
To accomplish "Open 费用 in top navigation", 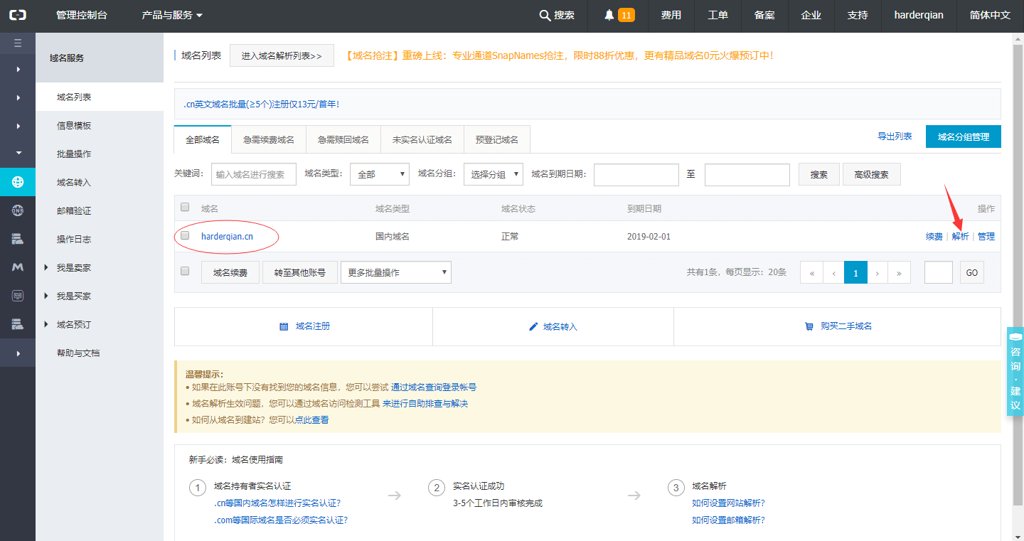I will [x=671, y=15].
